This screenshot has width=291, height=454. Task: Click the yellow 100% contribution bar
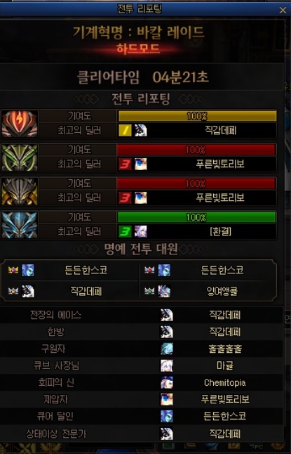[197, 116]
